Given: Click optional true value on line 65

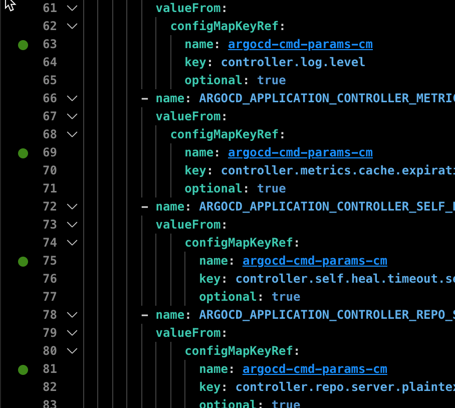Looking at the screenshot, I should pyautogui.click(x=271, y=80).
